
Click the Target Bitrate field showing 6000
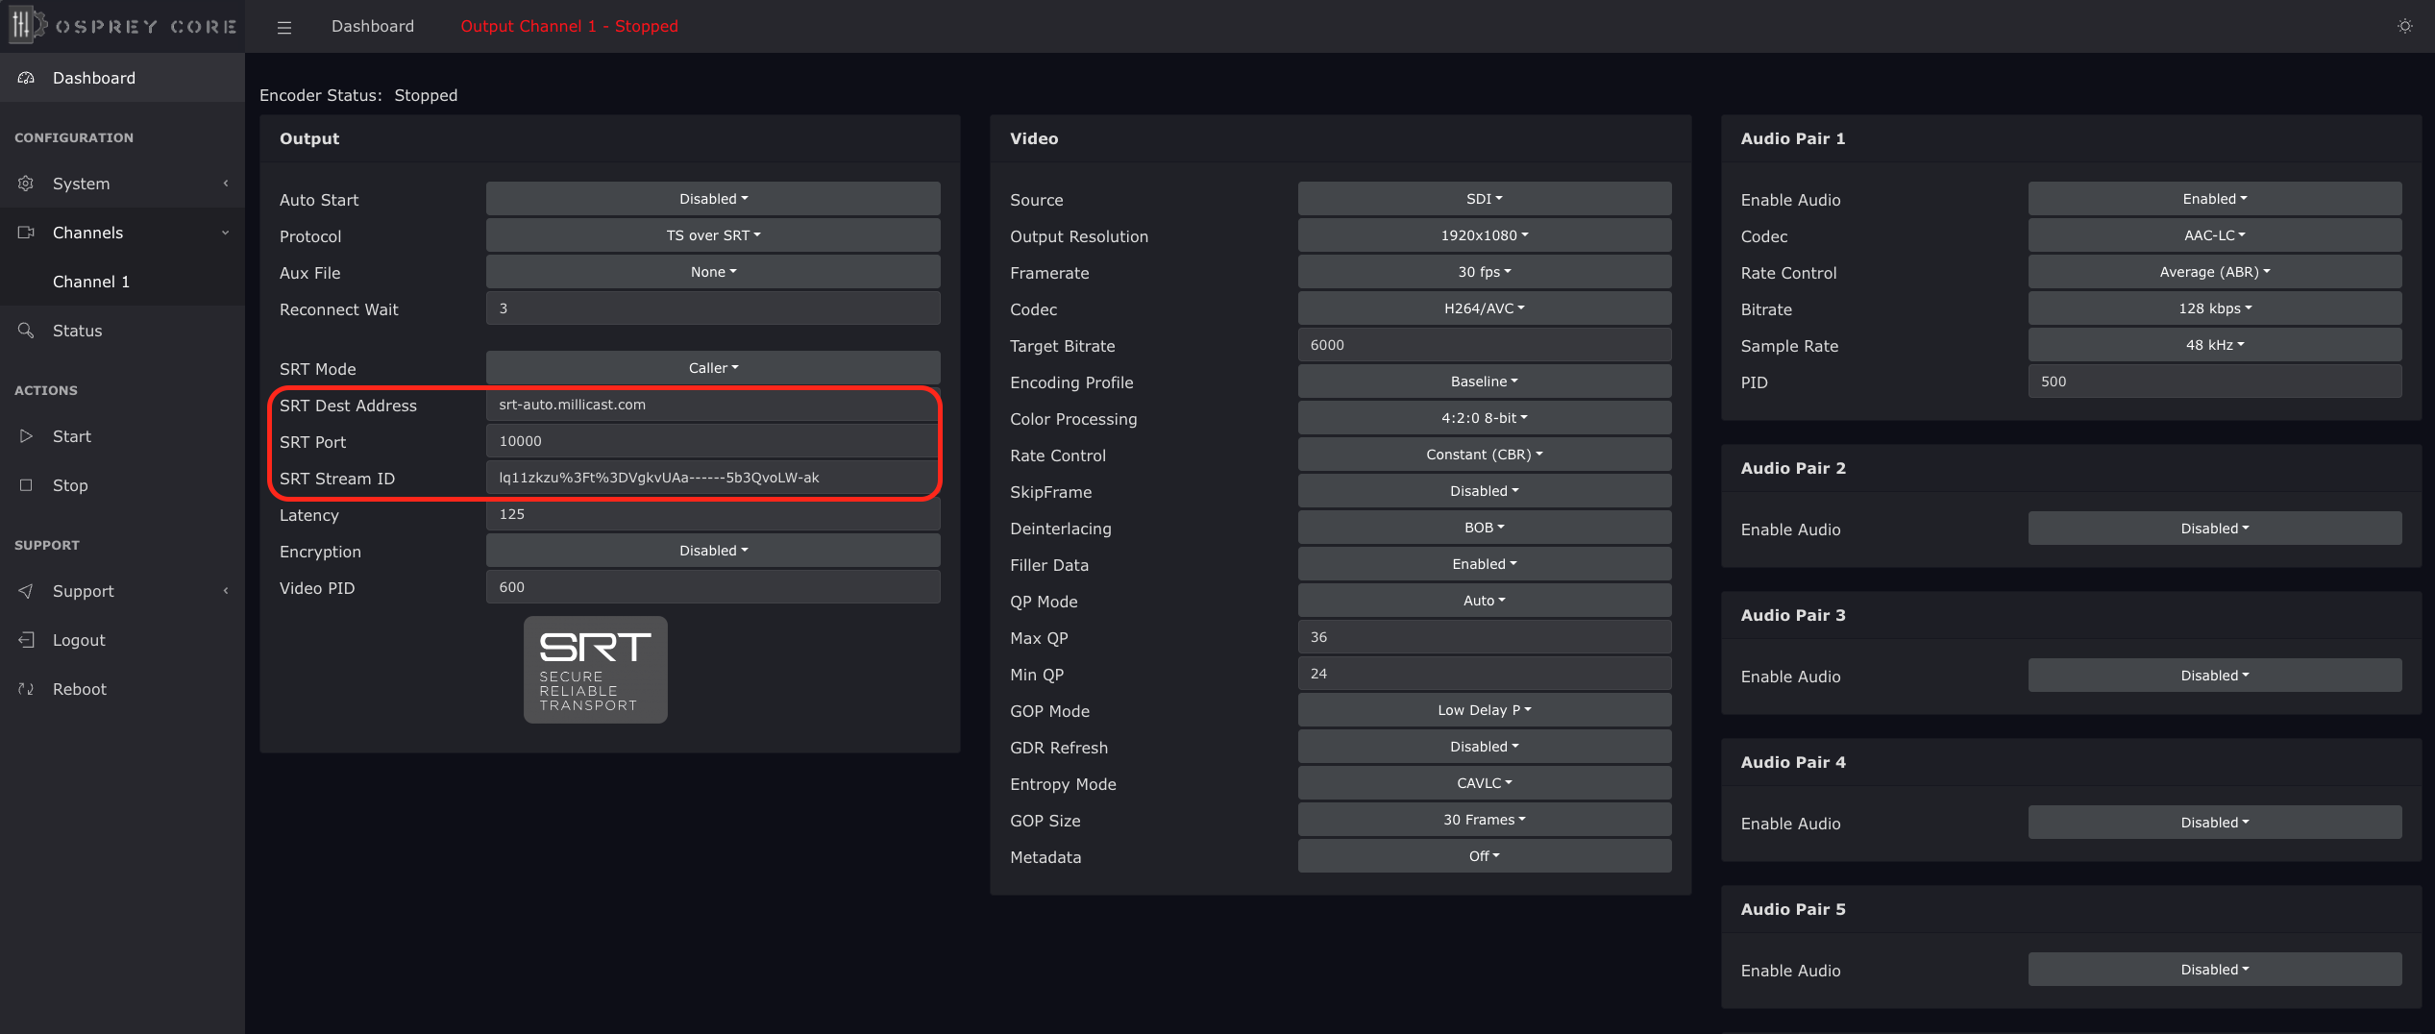click(1484, 345)
